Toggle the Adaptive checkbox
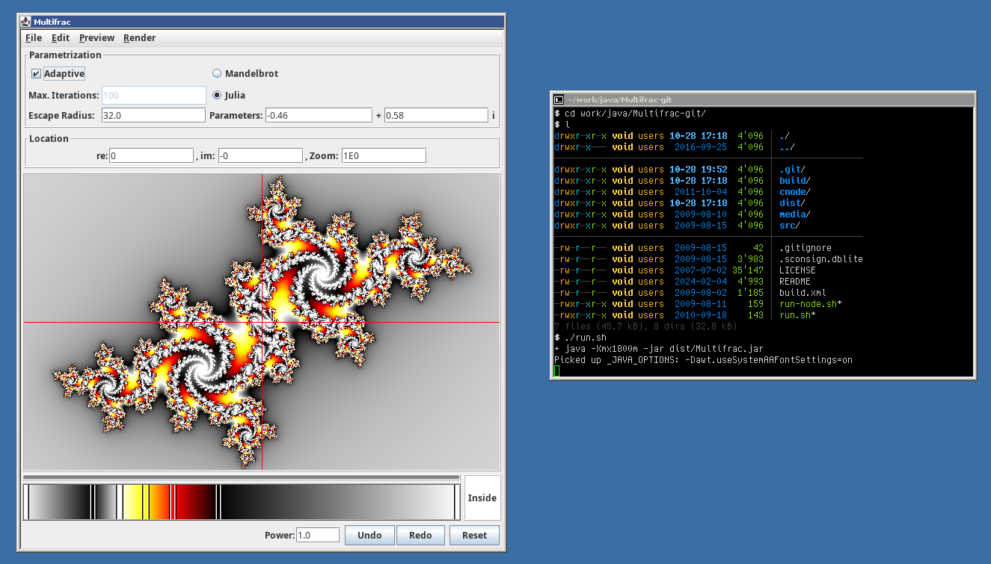 (x=36, y=74)
